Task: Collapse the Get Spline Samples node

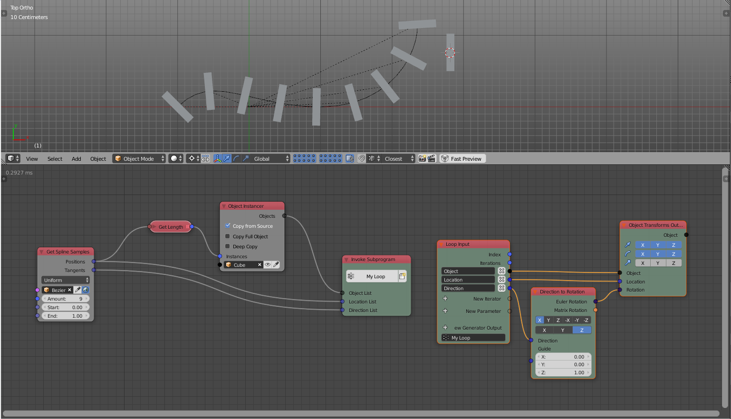Action: pyautogui.click(x=42, y=252)
